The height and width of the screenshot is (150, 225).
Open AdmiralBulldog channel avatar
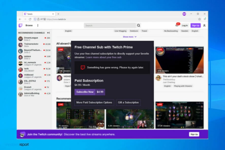coord(20,94)
